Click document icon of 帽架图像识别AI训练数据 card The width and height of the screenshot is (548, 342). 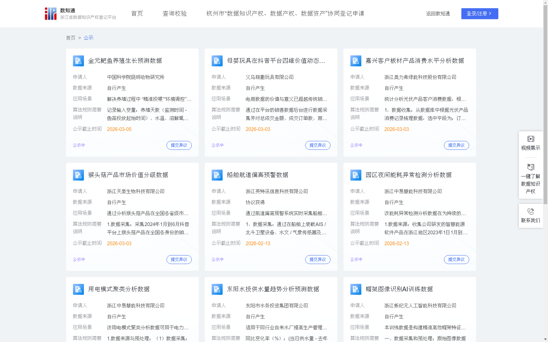pyautogui.click(x=356, y=289)
